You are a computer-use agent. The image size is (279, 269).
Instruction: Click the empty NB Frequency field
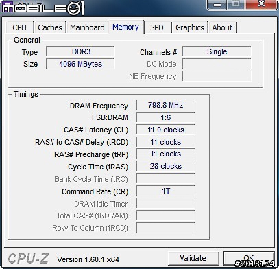click(217, 76)
